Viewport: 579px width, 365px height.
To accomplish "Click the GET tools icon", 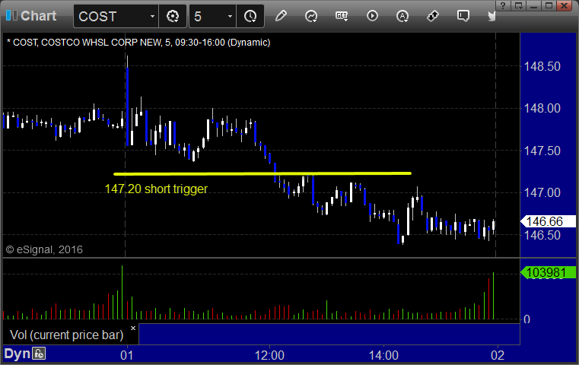I will click(342, 16).
